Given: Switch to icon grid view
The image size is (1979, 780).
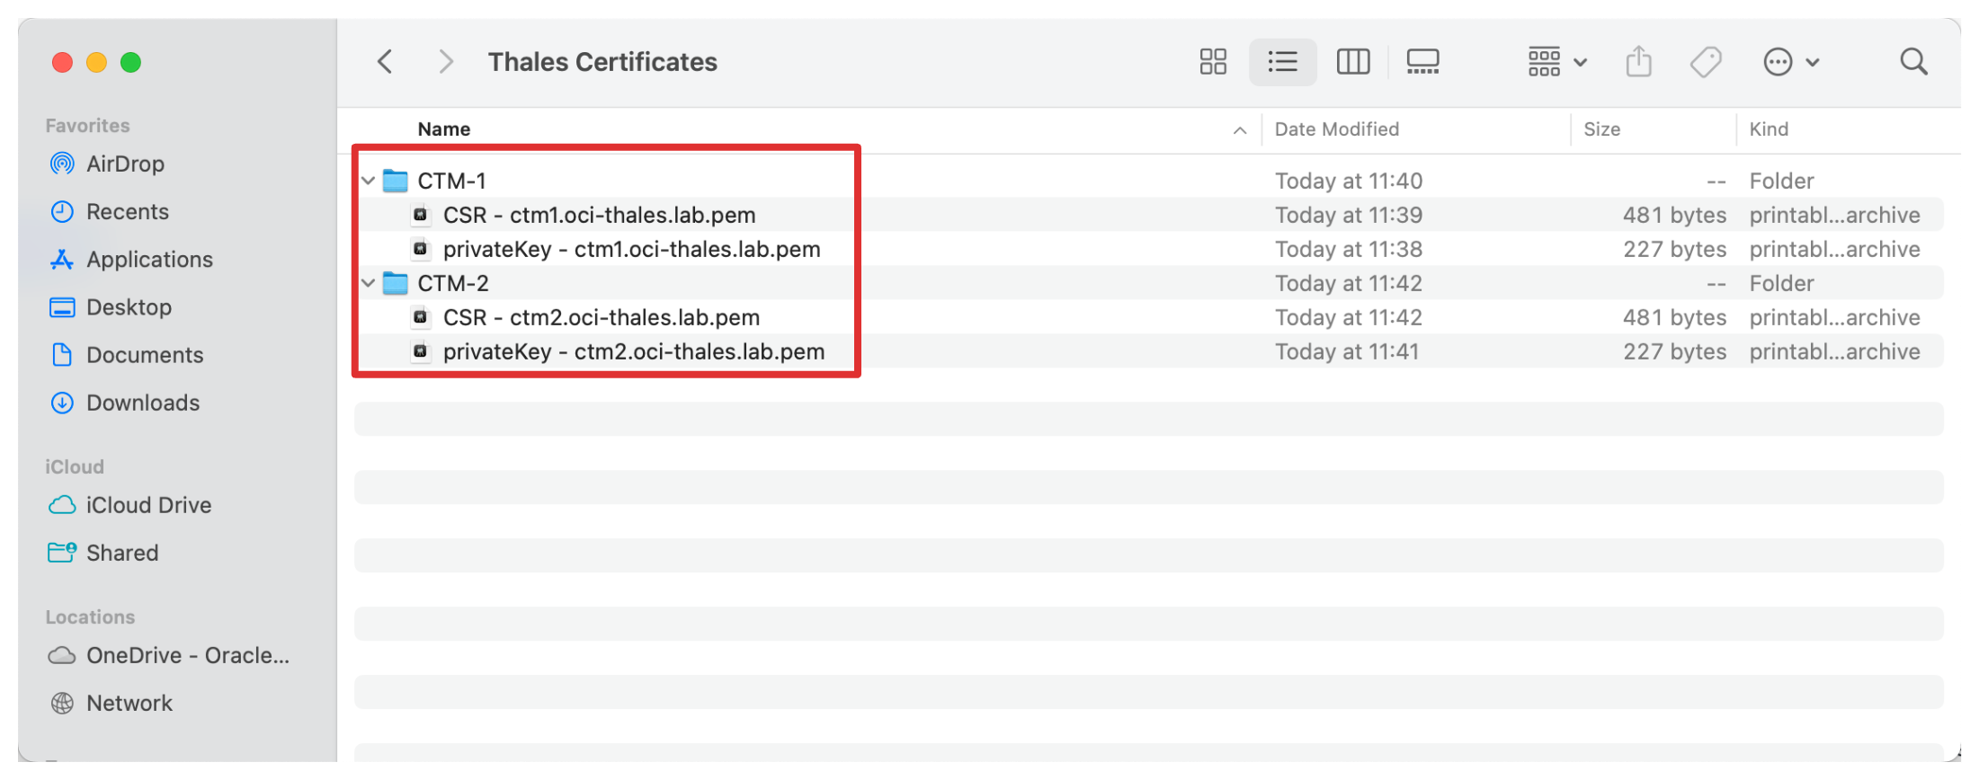Looking at the screenshot, I should [x=1213, y=62].
